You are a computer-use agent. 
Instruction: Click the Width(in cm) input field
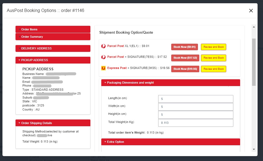click(x=195, y=107)
